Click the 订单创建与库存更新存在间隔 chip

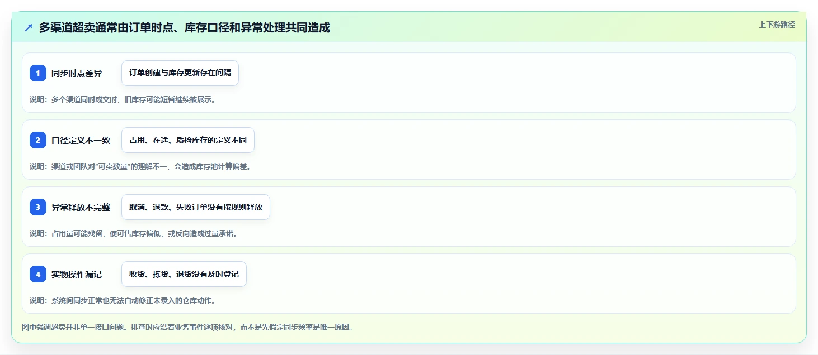[x=180, y=73]
